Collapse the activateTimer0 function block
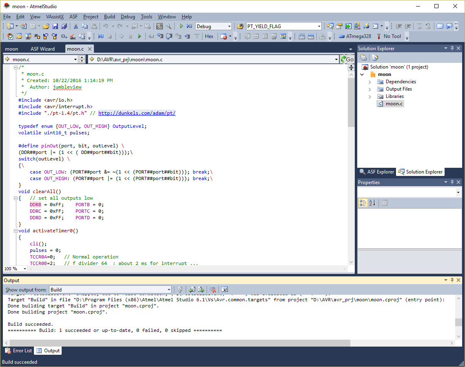The image size is (465, 367). [16, 231]
